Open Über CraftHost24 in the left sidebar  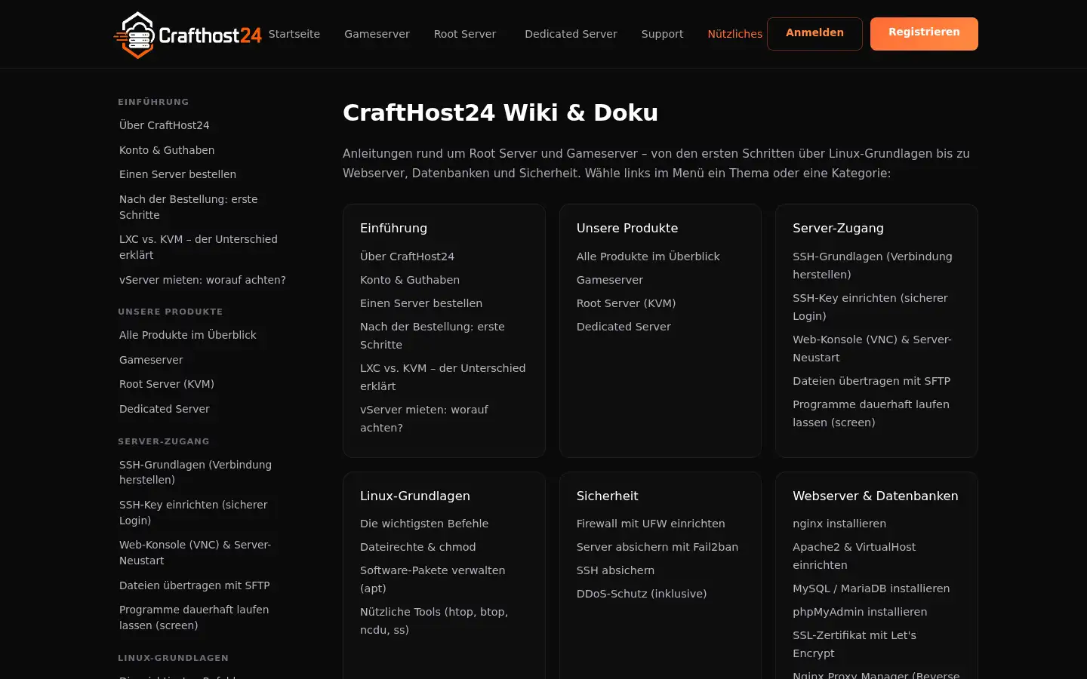(164, 125)
